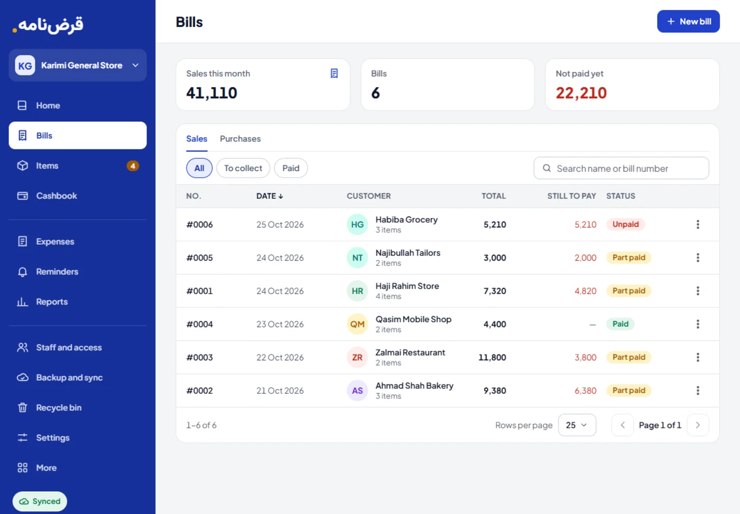Switch to the Sales tab
The width and height of the screenshot is (740, 514).
pyautogui.click(x=197, y=139)
